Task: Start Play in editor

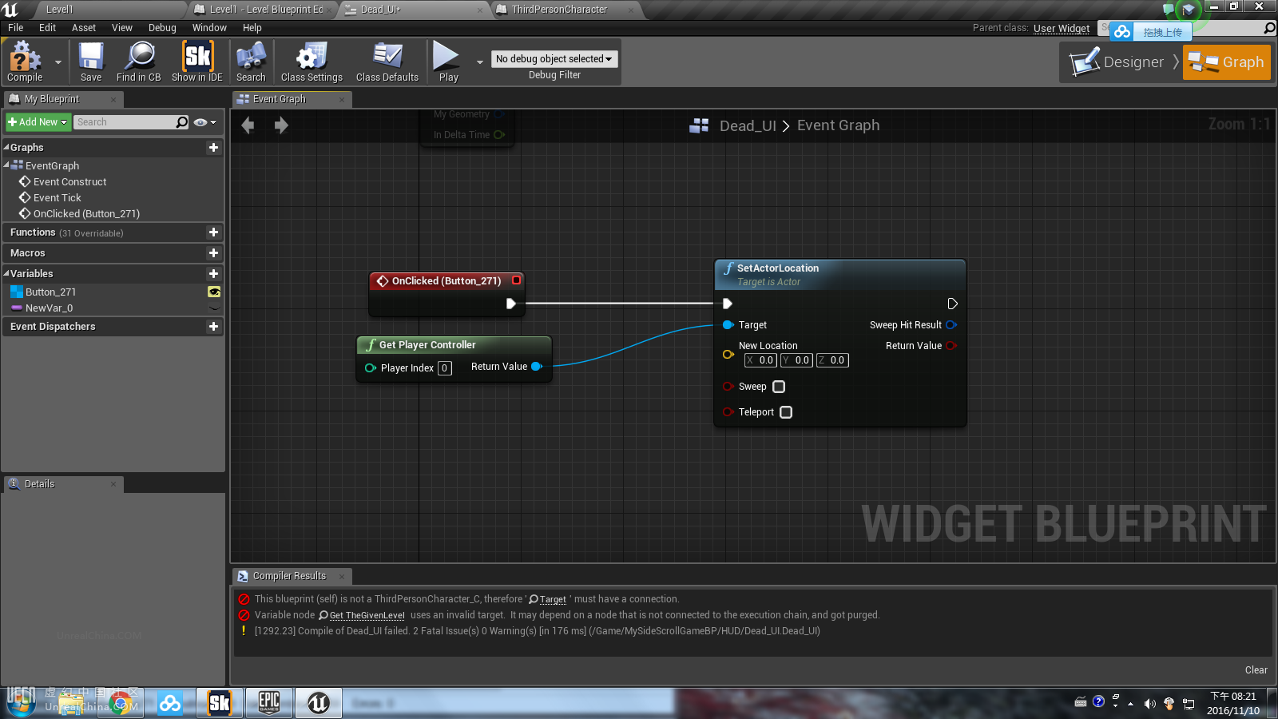Action: click(447, 62)
